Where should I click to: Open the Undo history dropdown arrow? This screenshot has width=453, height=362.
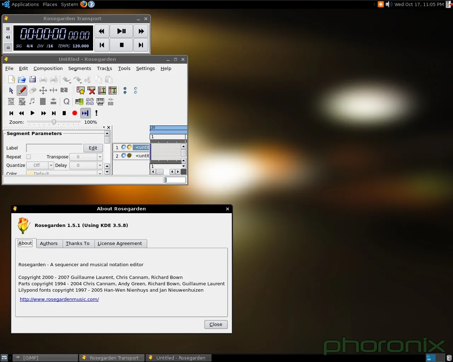click(70, 82)
